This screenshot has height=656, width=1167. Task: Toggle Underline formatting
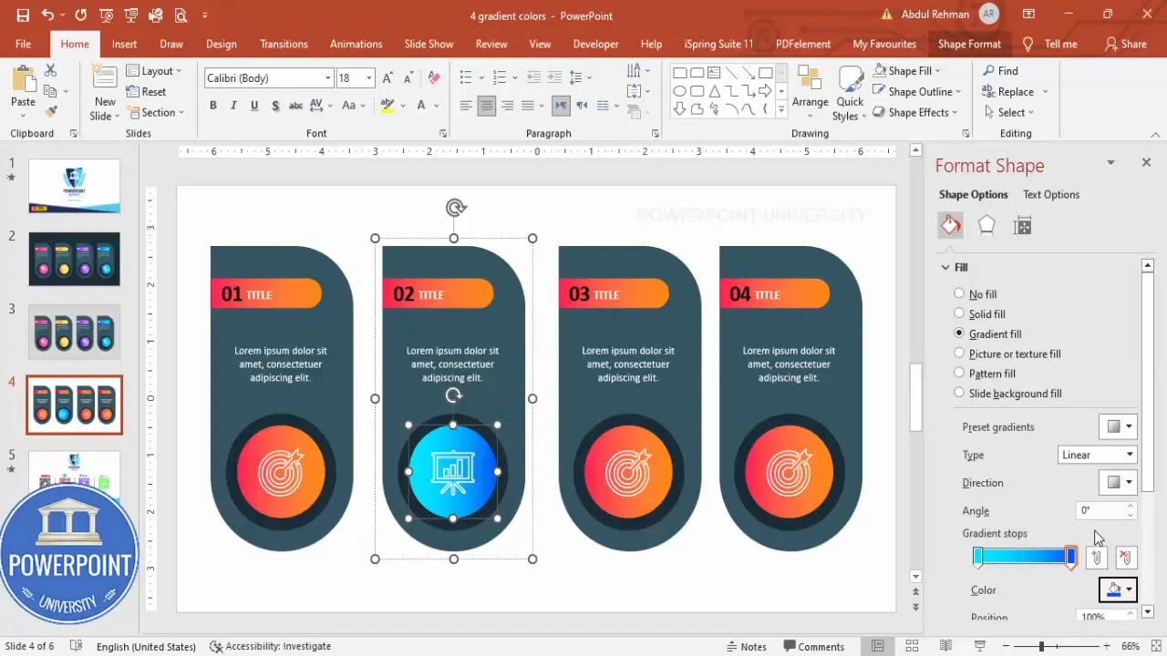click(x=253, y=106)
